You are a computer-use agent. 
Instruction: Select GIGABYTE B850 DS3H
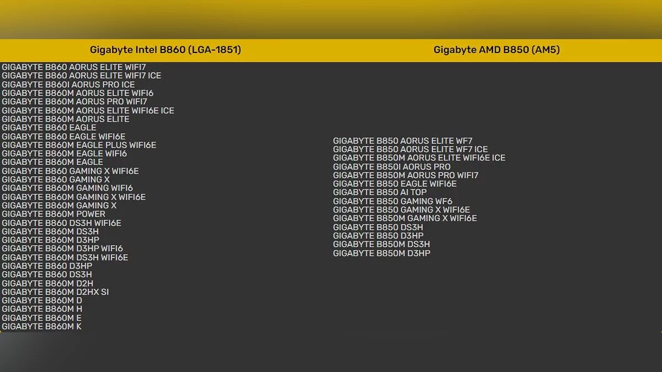[378, 227]
